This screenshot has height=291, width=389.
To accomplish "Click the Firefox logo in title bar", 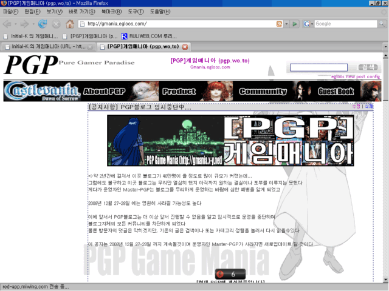I will (x=4, y=3).
